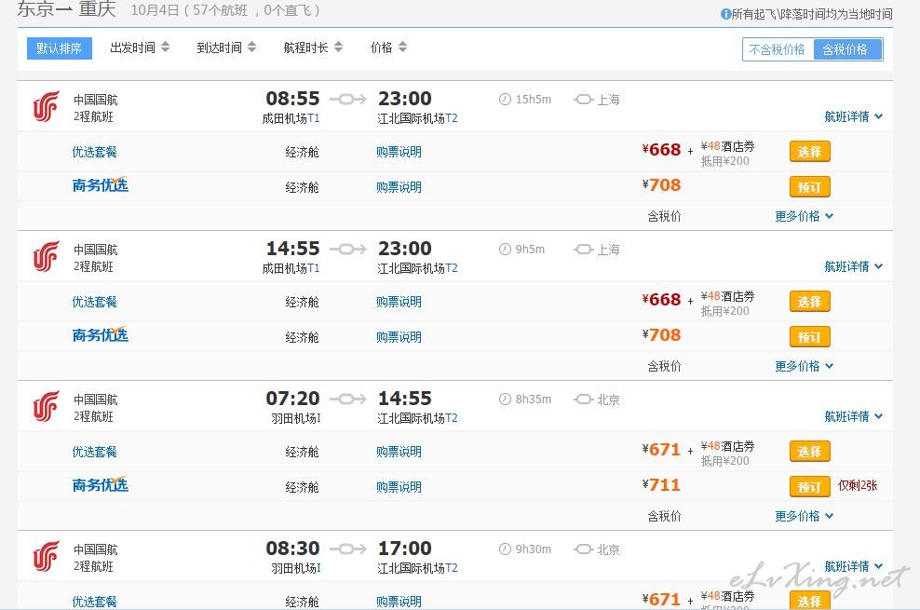Sort flights by 价格
Image resolution: width=920 pixels, height=610 pixels.
pyautogui.click(x=388, y=47)
